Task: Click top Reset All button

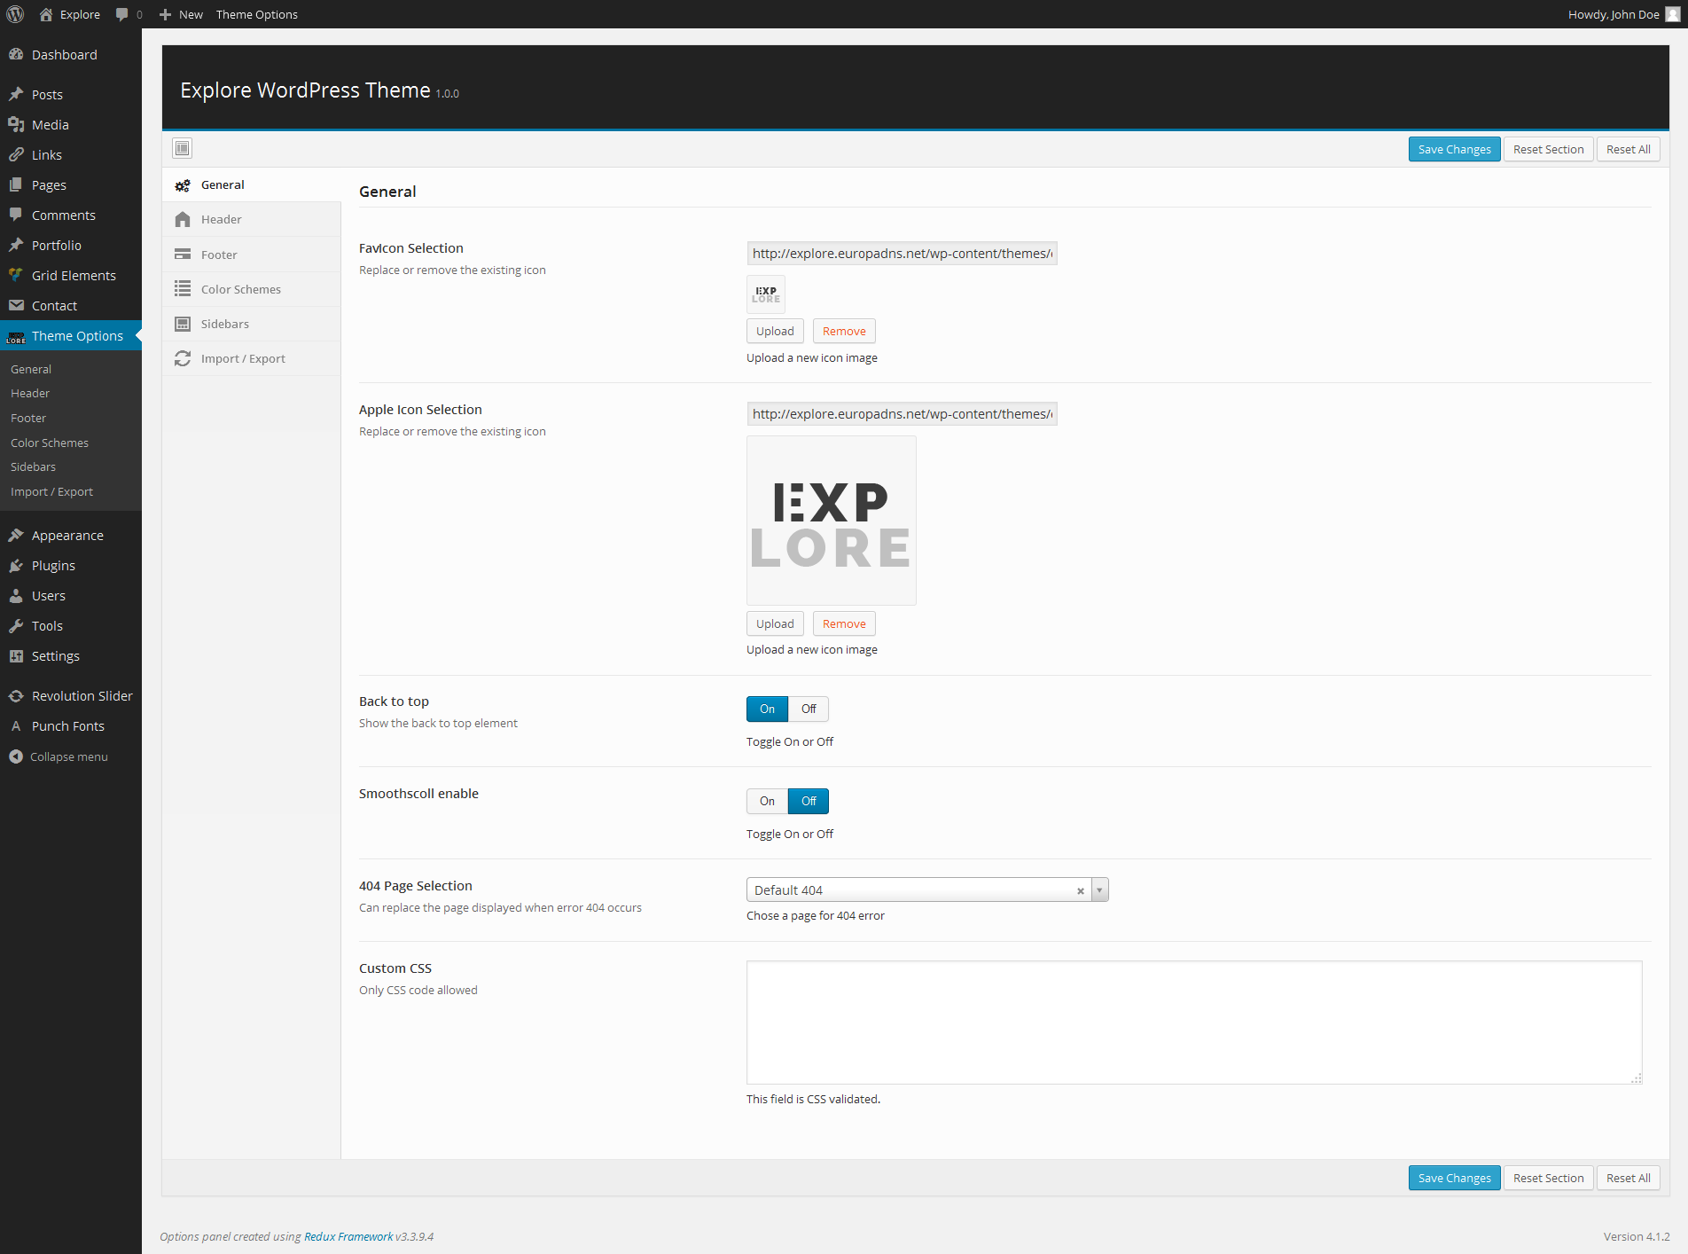Action: click(x=1628, y=149)
